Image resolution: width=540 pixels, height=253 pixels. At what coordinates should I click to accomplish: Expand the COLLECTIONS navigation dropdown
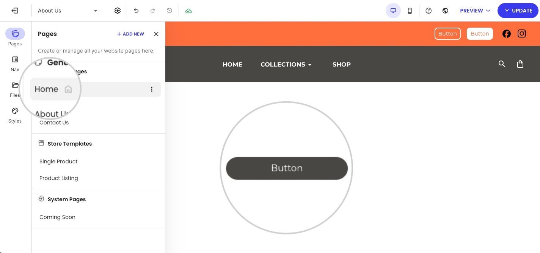coord(286,64)
